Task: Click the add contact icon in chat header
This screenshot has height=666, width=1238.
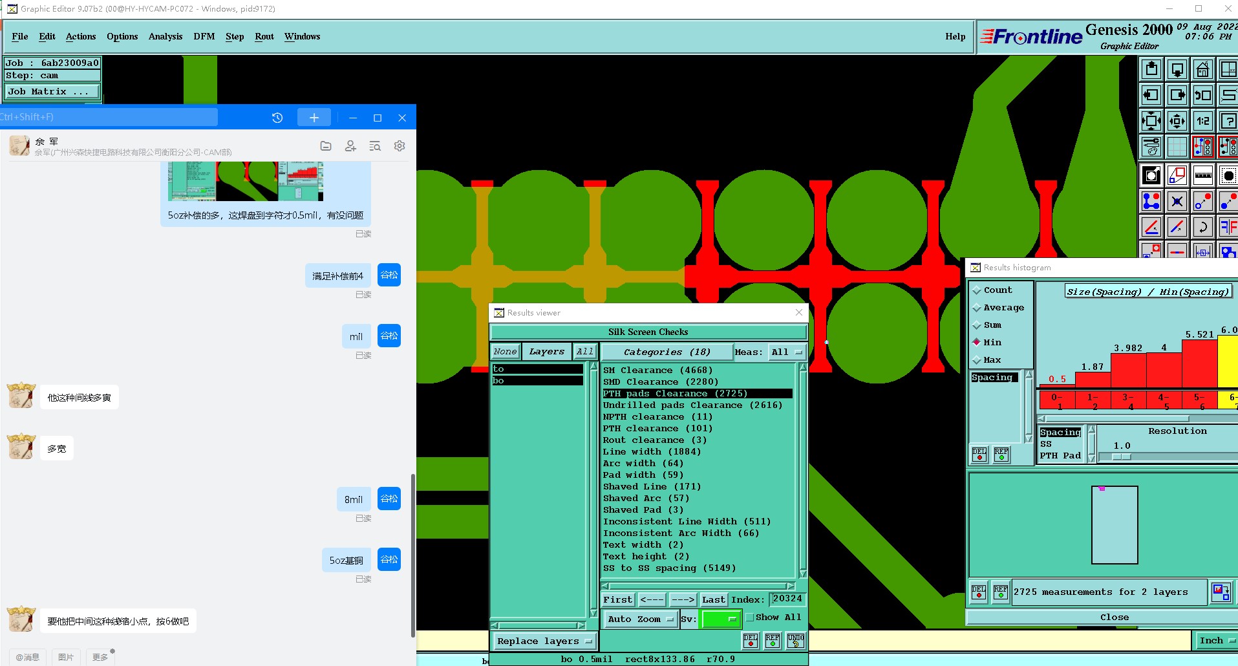Action: click(350, 146)
